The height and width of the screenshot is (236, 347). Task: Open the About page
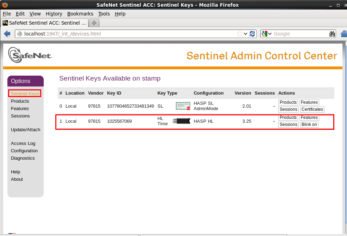coord(17,179)
